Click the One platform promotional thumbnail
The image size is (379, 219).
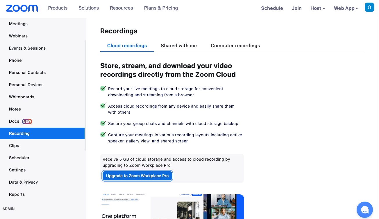click(172, 206)
